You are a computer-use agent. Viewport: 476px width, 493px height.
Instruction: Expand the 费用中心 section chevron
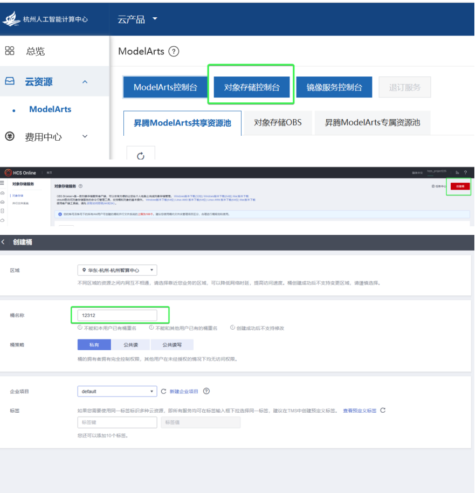(x=85, y=136)
